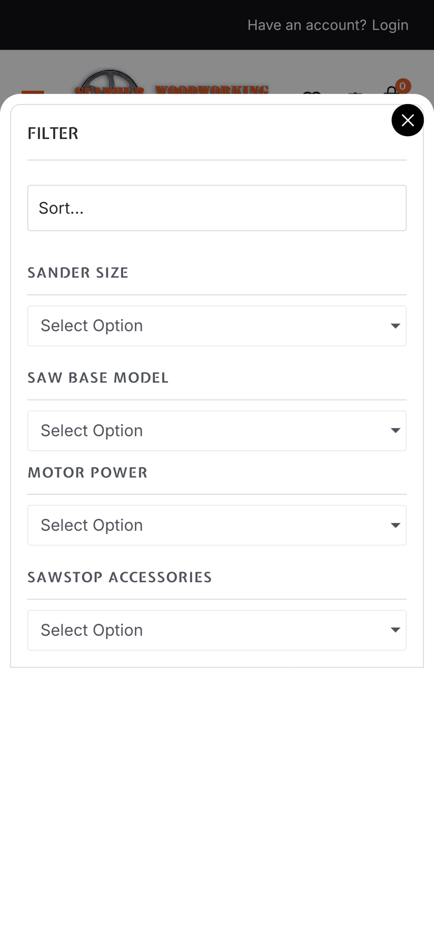Click the arrow on the Saw Base Model dropdown
Image resolution: width=434 pixels, height=941 pixels.
395,431
